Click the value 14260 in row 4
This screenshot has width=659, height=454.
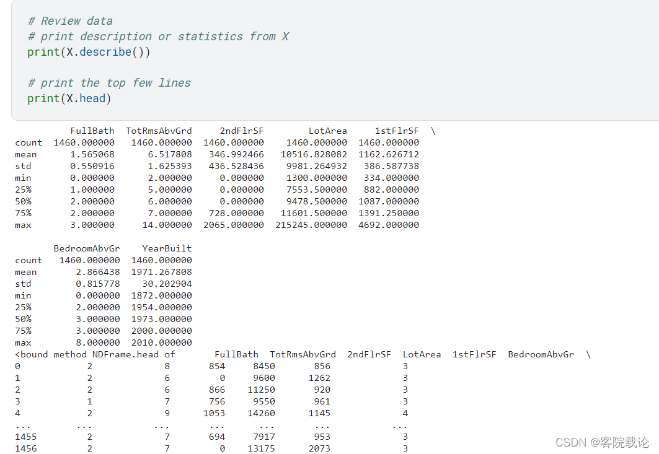tap(262, 413)
